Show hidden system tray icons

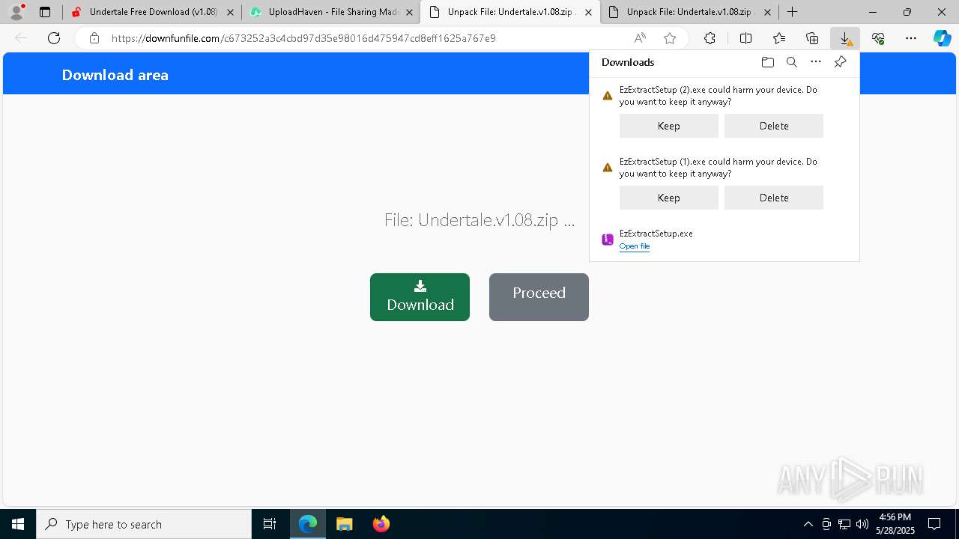pyautogui.click(x=808, y=524)
